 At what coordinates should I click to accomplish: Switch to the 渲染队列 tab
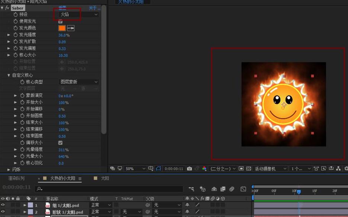point(16,178)
